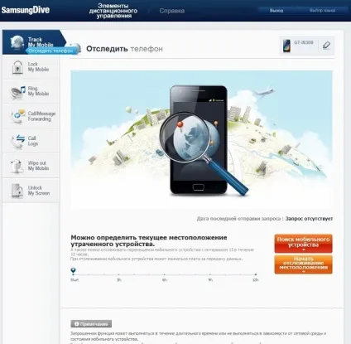The image size is (351, 344).
Task: Open the Wipe out My Mobile section
Action: pos(31,166)
